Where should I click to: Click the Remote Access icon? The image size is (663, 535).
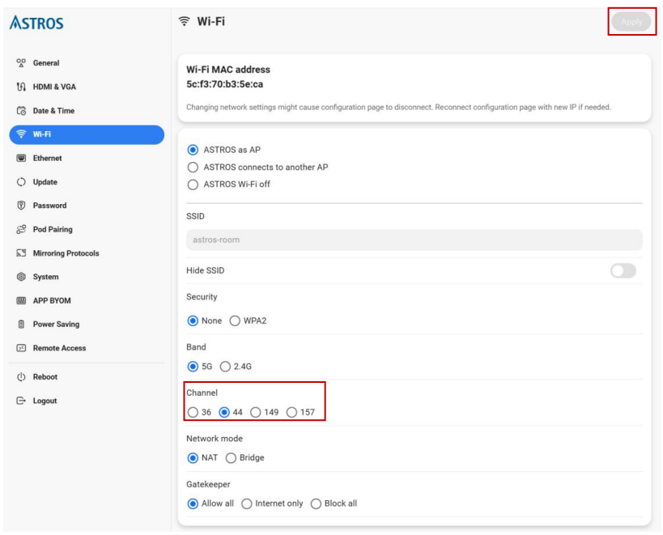pyautogui.click(x=21, y=348)
